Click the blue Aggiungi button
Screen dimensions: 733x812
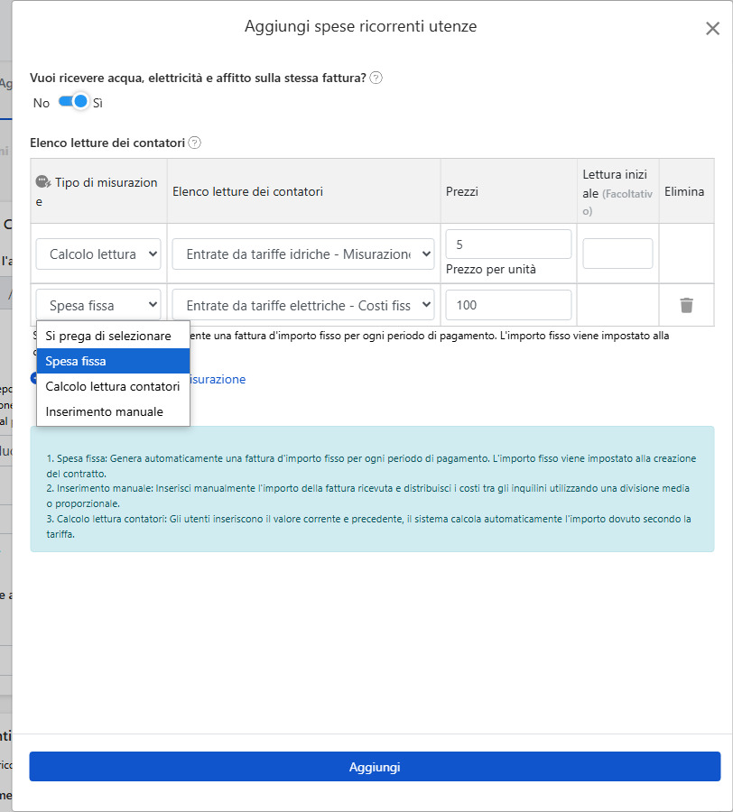coord(375,766)
